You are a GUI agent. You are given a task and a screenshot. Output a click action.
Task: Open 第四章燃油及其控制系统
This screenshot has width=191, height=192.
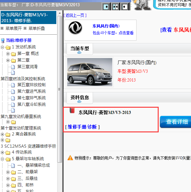click(23, 79)
